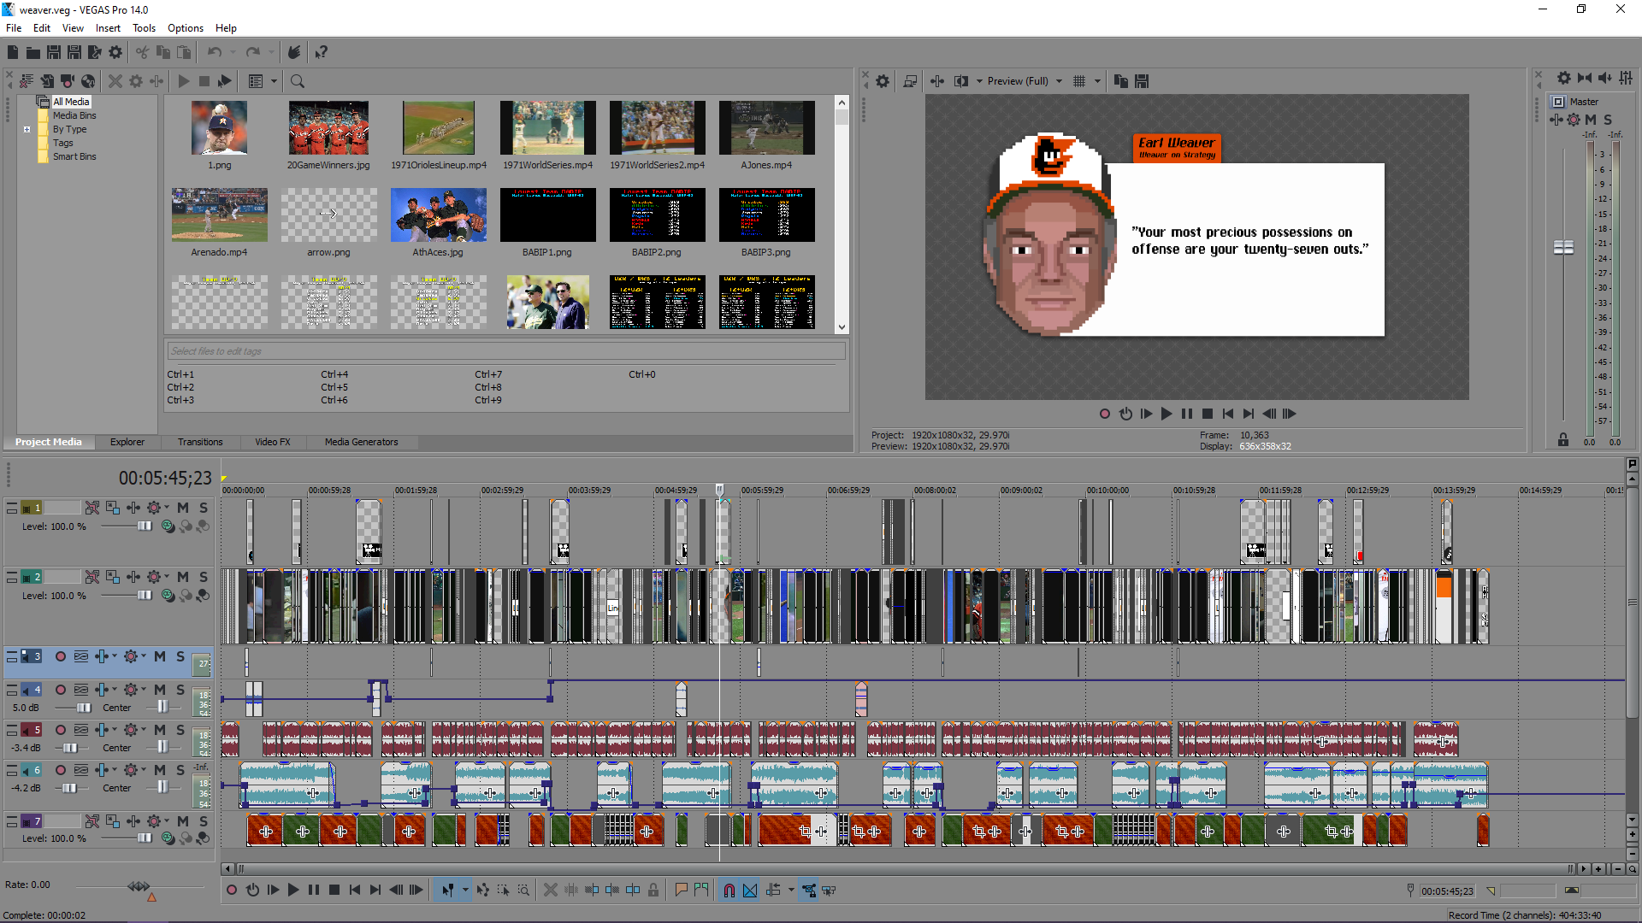Go to start in the timeline transport
The height and width of the screenshot is (923, 1642).
[x=355, y=891]
